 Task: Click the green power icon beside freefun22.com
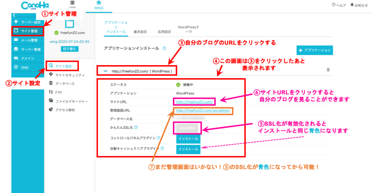[56, 33]
